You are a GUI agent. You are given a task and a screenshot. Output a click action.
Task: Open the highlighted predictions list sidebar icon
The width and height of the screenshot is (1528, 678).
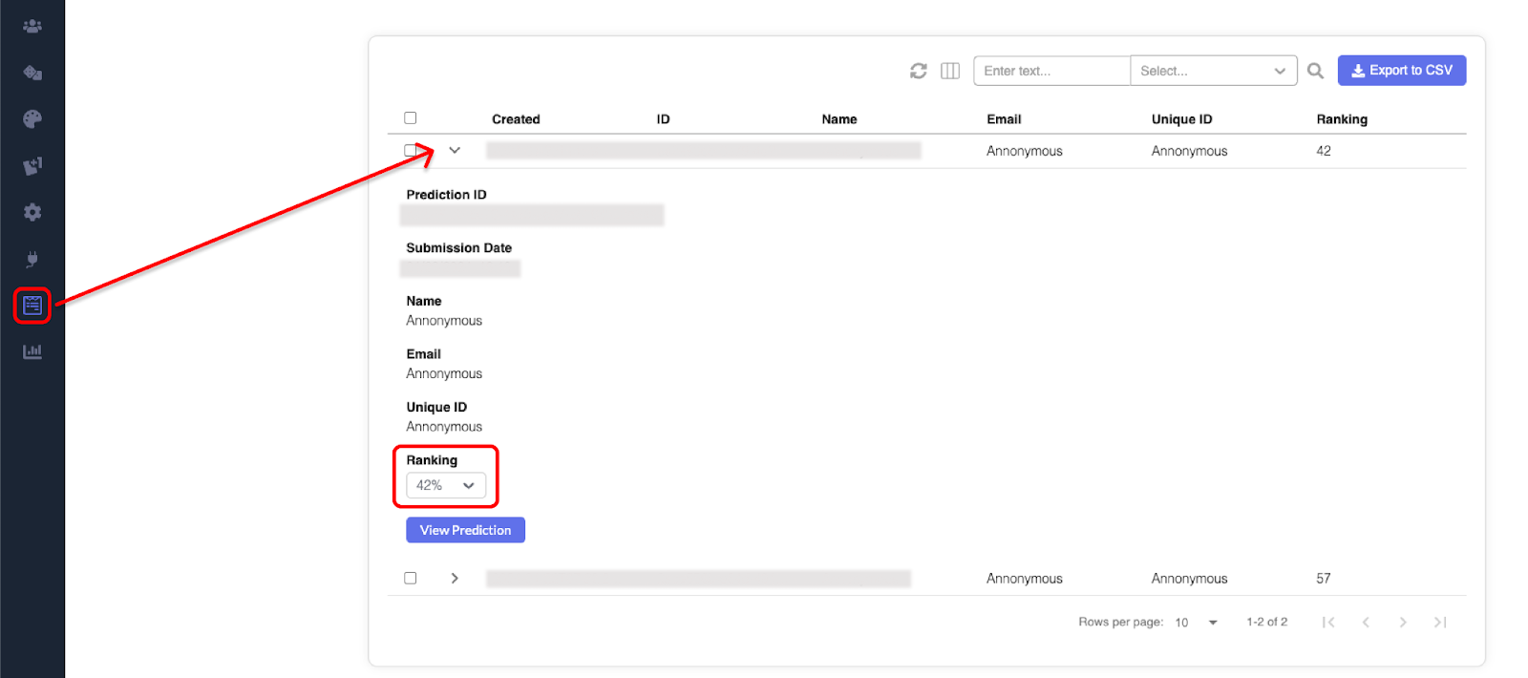32,306
